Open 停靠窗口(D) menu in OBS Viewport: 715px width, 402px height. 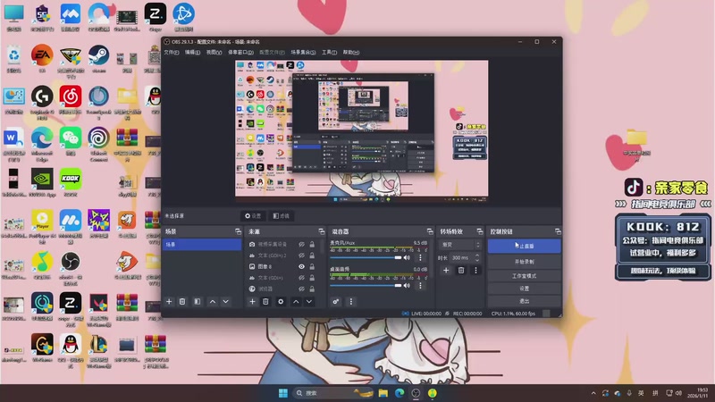240,53
